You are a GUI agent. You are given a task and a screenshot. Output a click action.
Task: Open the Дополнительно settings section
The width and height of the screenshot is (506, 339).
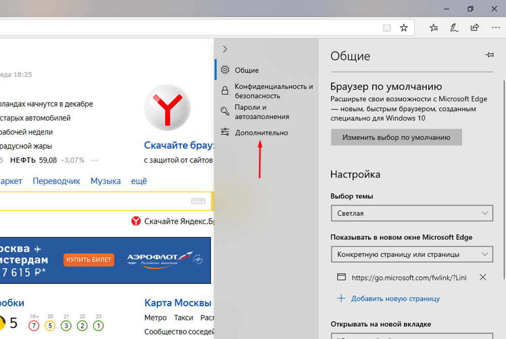261,133
